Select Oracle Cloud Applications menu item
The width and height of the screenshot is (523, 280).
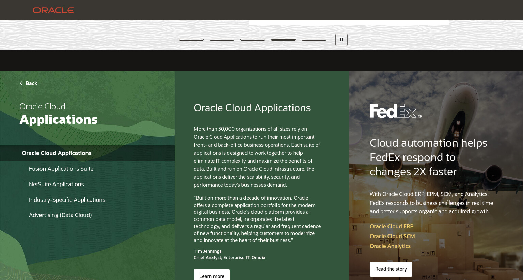point(87,153)
